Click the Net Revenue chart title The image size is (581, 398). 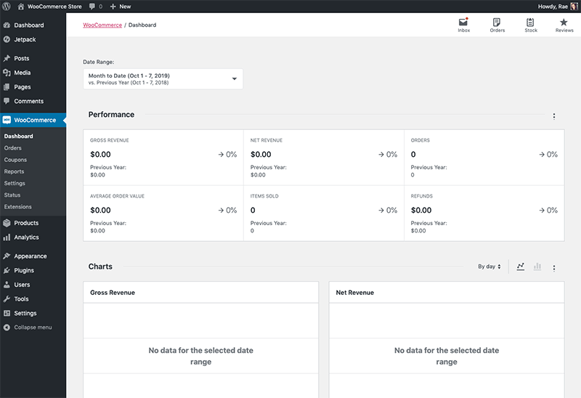click(x=355, y=293)
